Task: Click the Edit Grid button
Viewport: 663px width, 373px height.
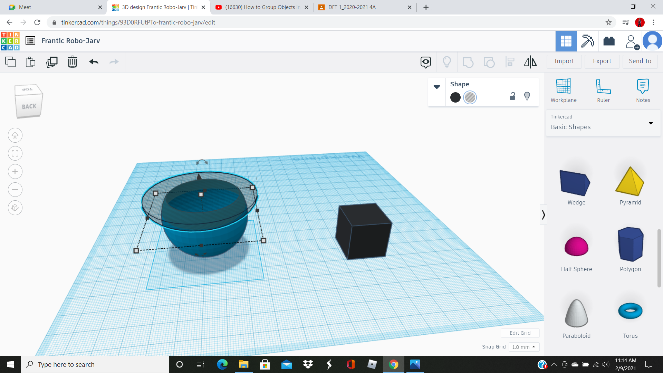Action: pyautogui.click(x=520, y=333)
